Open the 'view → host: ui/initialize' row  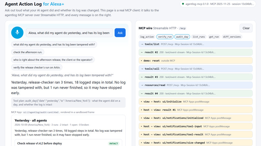click(195, 102)
